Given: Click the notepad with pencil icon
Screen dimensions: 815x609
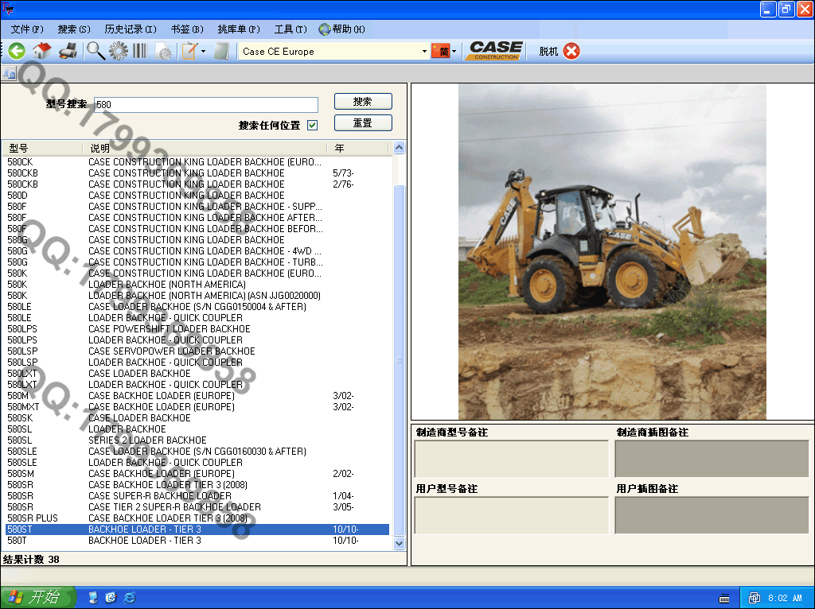Looking at the screenshot, I should [x=189, y=51].
